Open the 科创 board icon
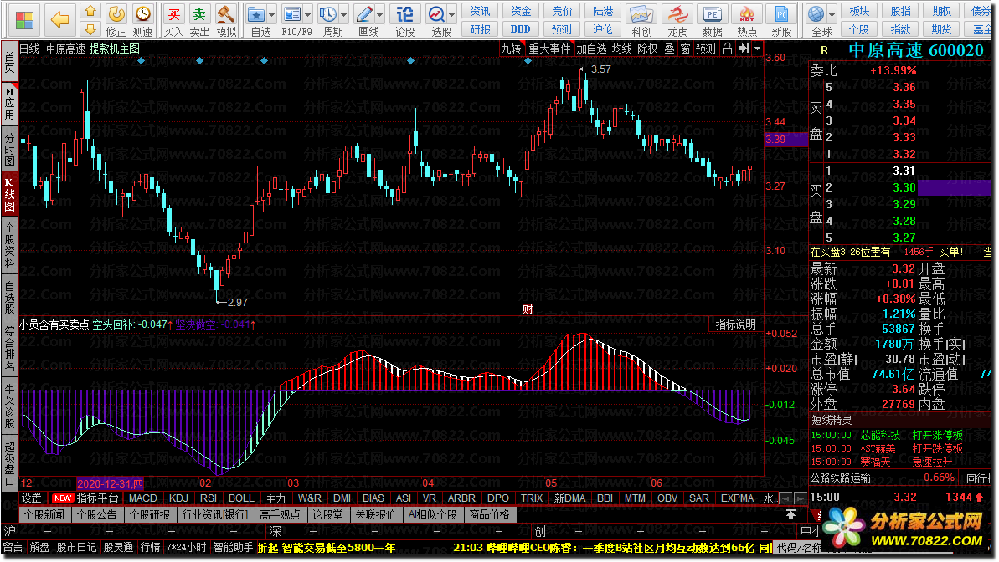The width and height of the screenshot is (999, 562). click(641, 14)
